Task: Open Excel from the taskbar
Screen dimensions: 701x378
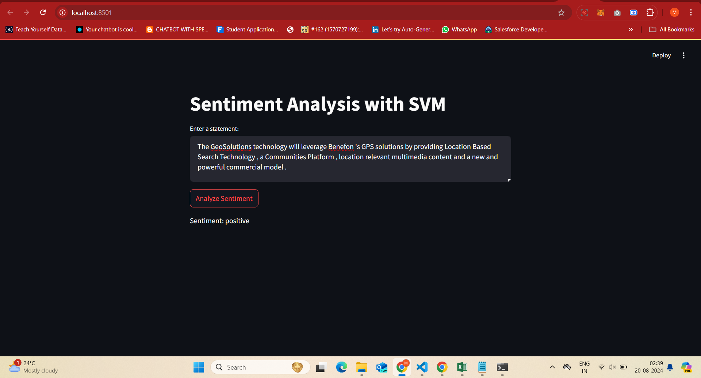Action: click(x=462, y=367)
